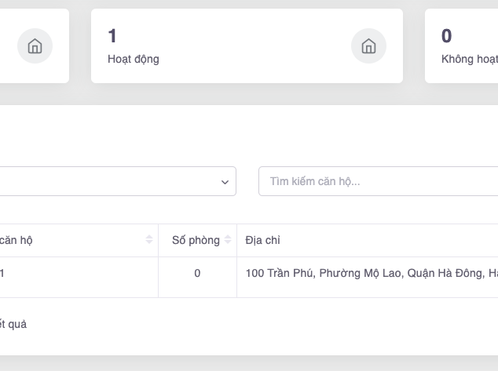Click the kết quả text below the table
The height and width of the screenshot is (371, 498).
click(14, 324)
